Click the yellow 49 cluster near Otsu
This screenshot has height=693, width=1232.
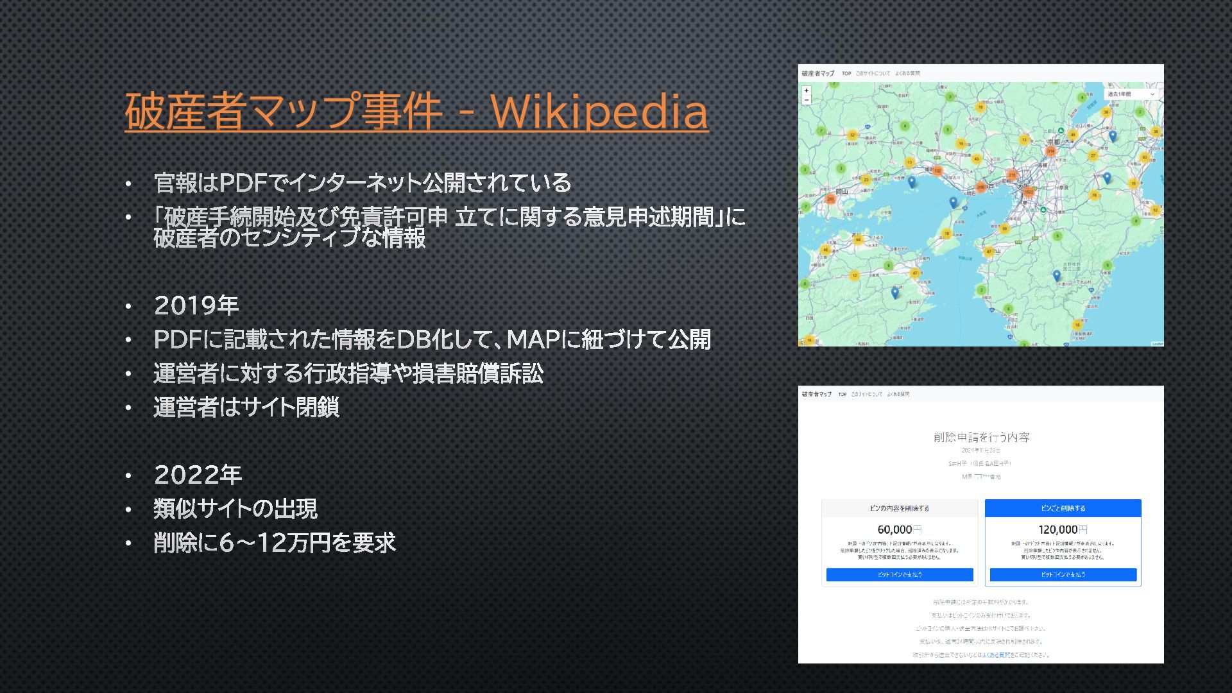(1073, 135)
